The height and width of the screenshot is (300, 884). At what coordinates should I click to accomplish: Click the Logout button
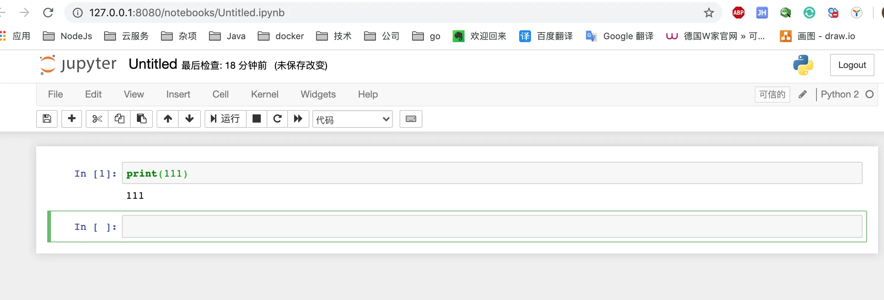click(x=852, y=65)
